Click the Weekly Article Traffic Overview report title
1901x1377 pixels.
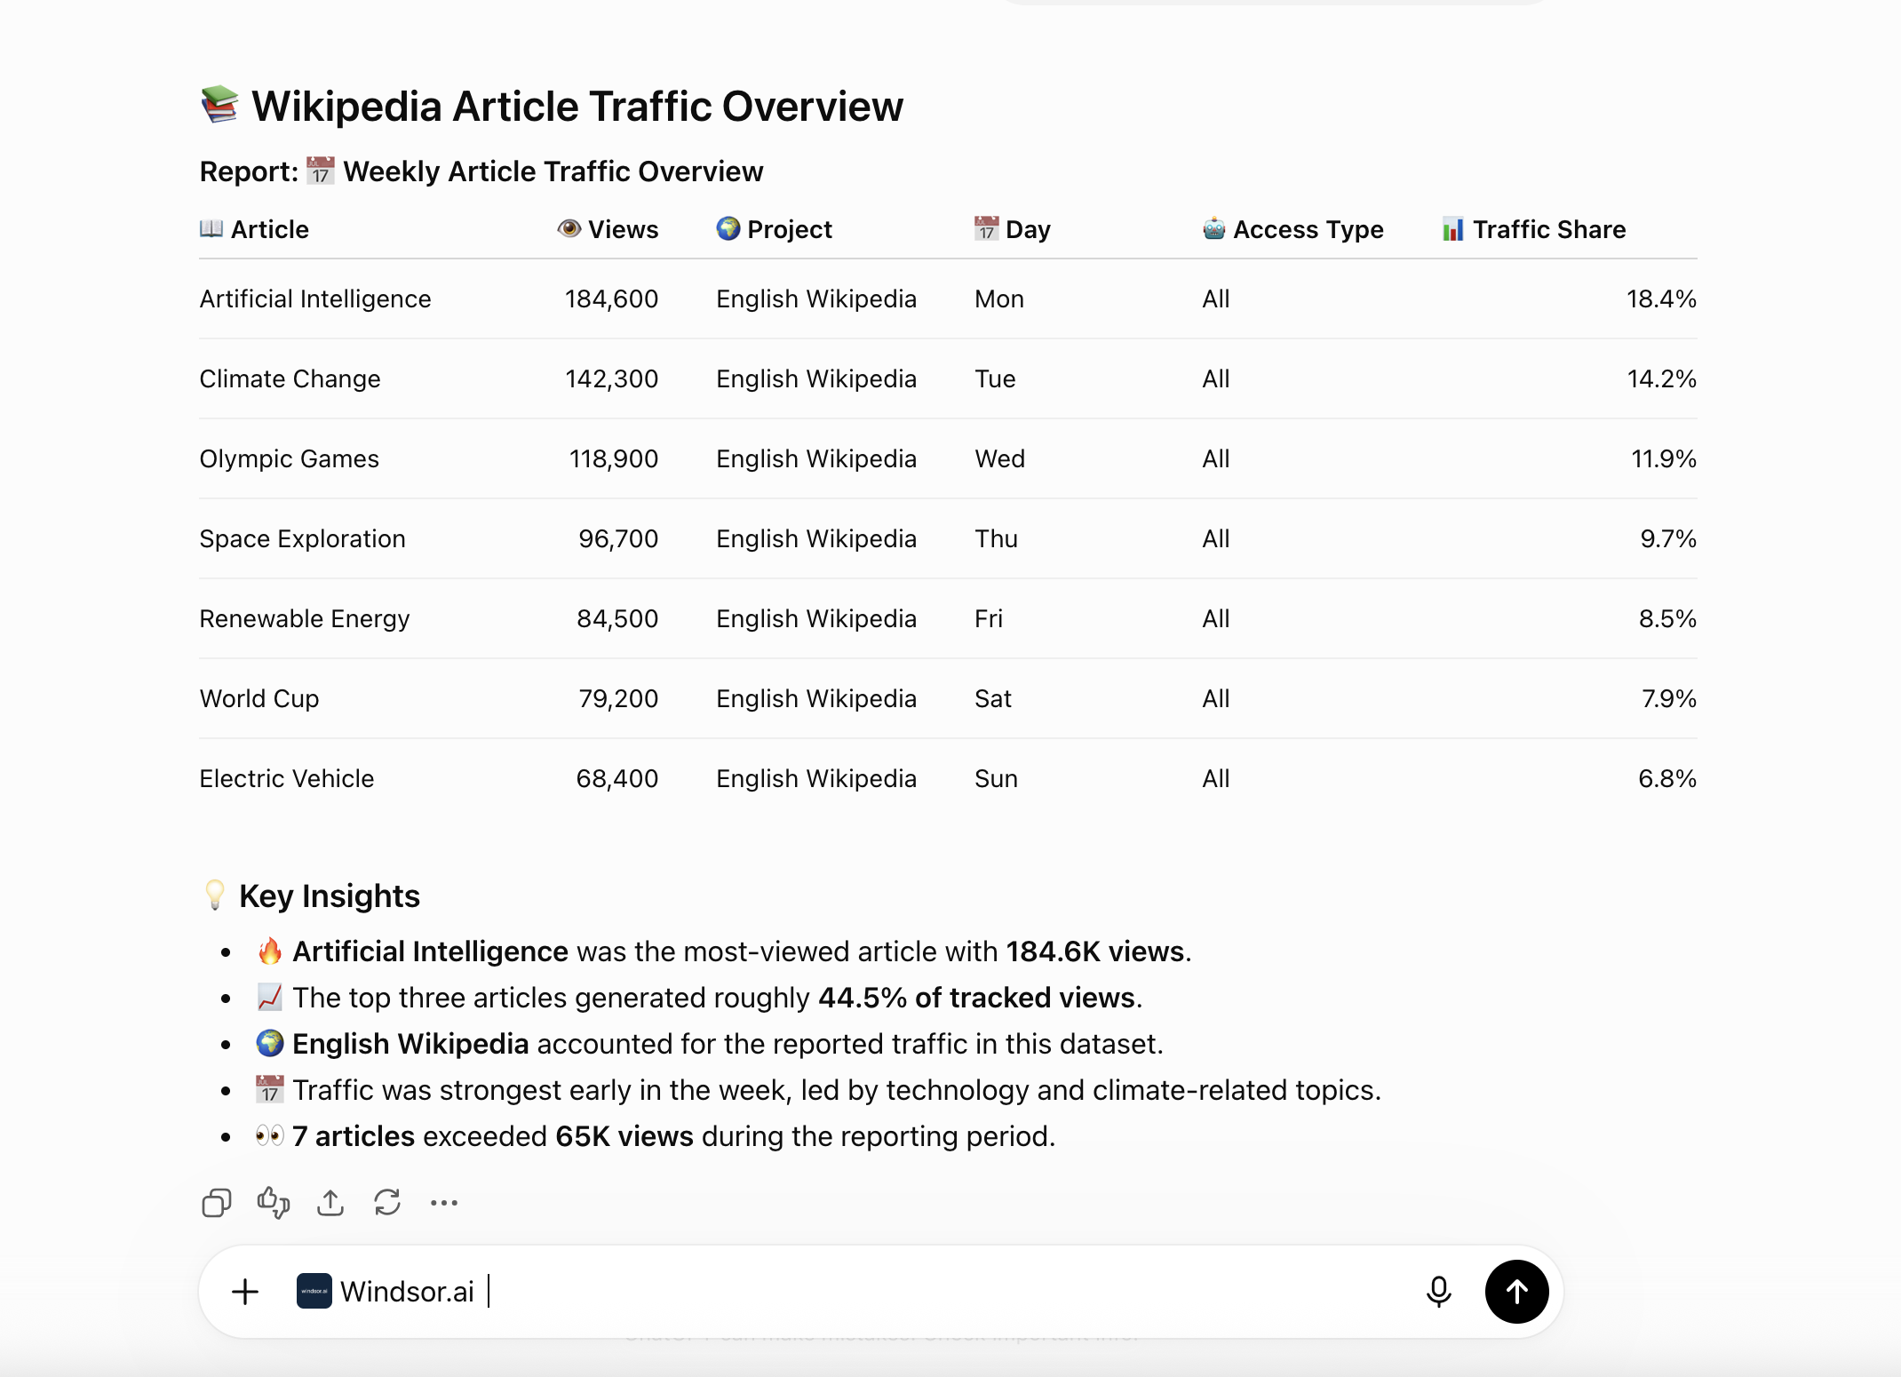(x=553, y=171)
